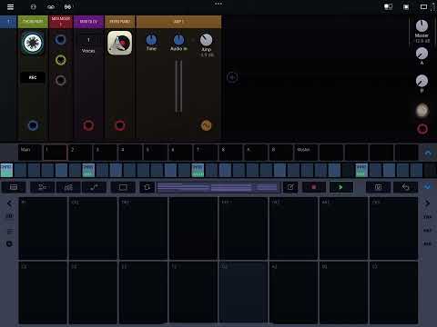The image size is (437, 327).
Task: Add a module with the plus circle
Action: tap(232, 77)
